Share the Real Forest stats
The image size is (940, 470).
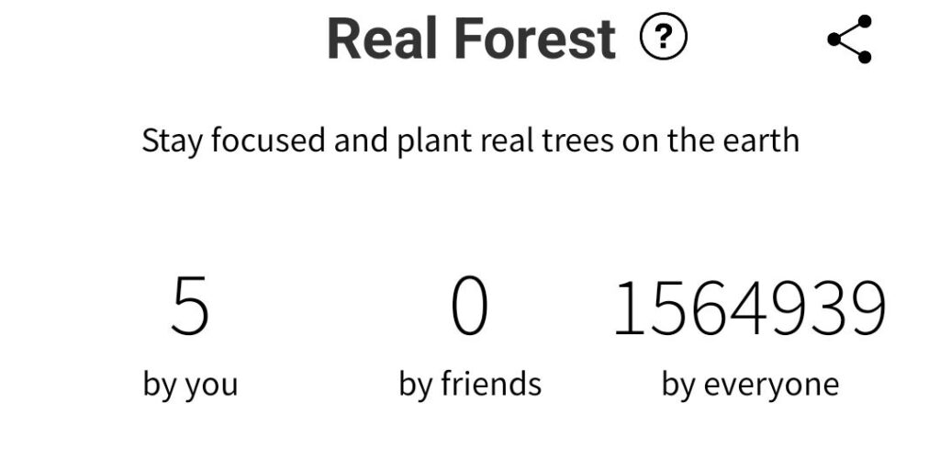point(849,39)
